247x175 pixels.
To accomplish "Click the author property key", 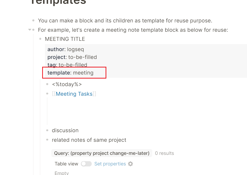I will point(56,49).
